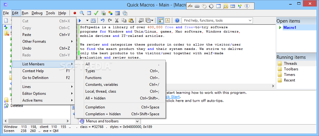Click the Undo arrow toolbar icon
Screen dimensions: 319x136
click(x=102, y=20)
